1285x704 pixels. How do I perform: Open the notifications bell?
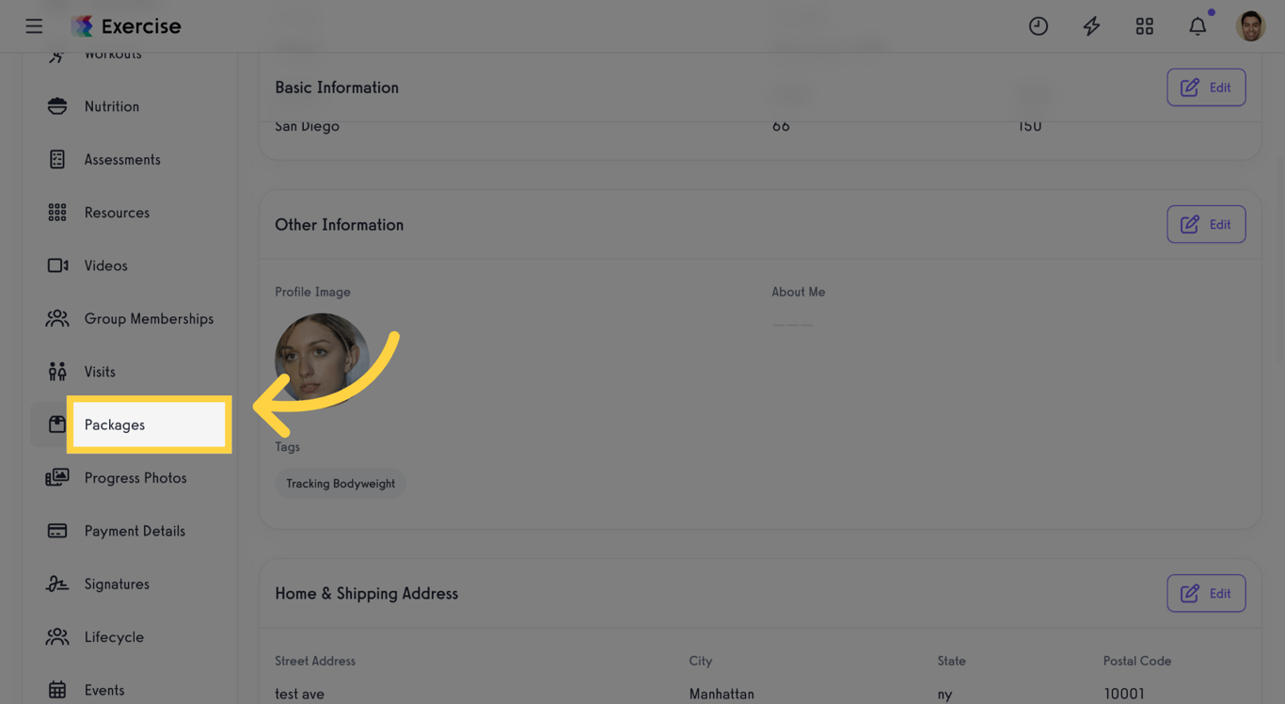click(x=1197, y=25)
